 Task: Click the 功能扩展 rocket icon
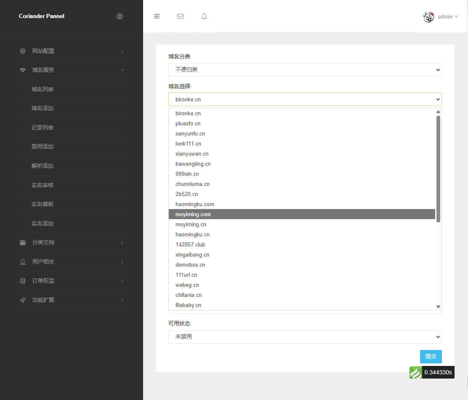tap(23, 300)
